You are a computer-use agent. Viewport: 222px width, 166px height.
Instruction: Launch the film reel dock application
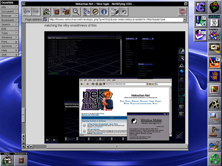pyautogui.click(x=215, y=104)
